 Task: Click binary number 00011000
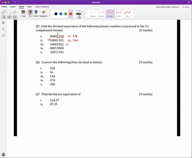point(57,48)
